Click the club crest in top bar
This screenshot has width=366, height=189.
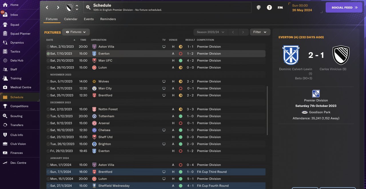(69, 8)
